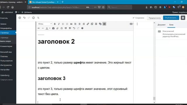This screenshot has width=187, height=105.
Task: Apply italic formatting in classic toolbar
Action: (59, 24)
